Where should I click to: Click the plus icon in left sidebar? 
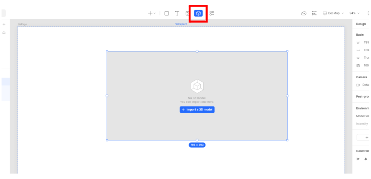click(x=4, y=24)
